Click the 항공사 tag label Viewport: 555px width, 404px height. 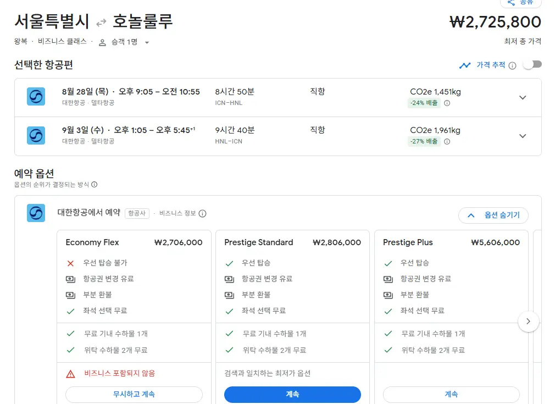[x=137, y=213]
